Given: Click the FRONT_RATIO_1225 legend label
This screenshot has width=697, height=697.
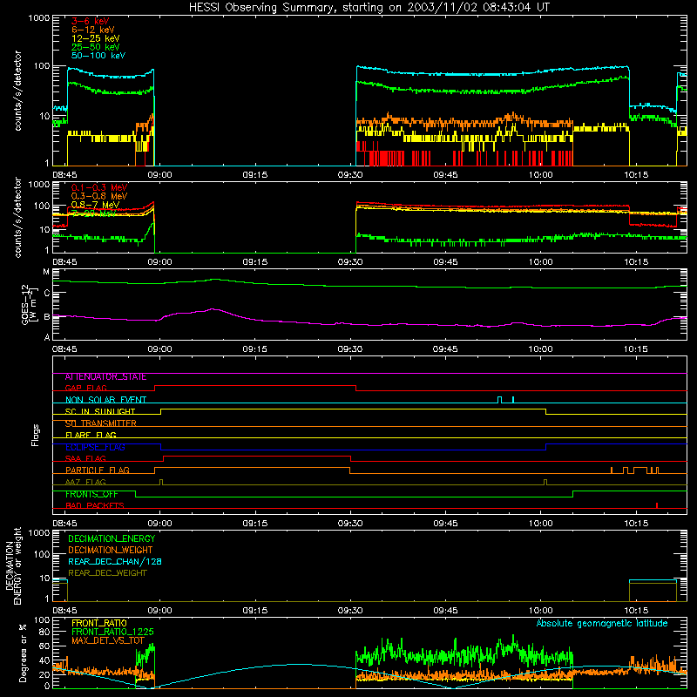Looking at the screenshot, I should click(x=112, y=632).
